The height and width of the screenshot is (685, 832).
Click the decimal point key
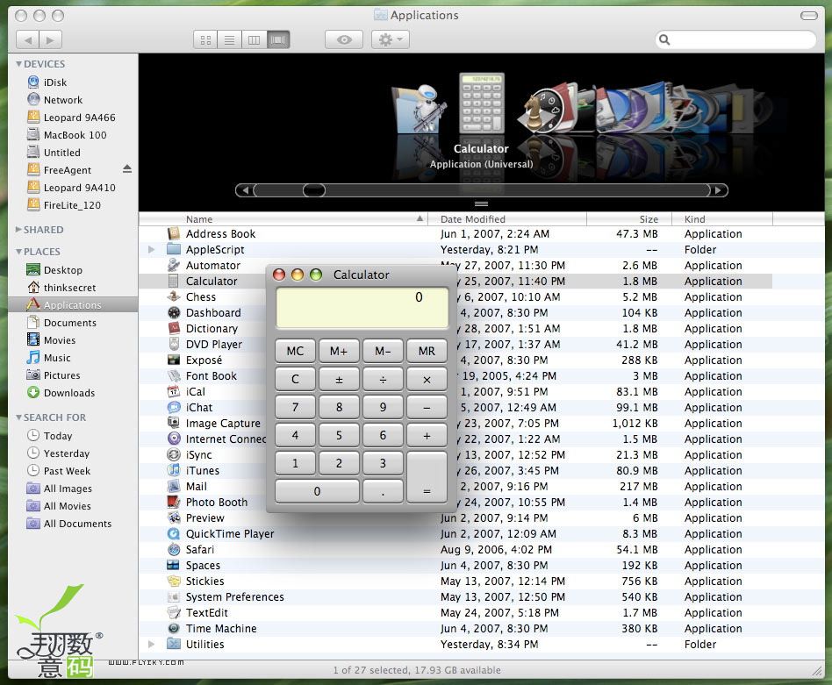[383, 491]
